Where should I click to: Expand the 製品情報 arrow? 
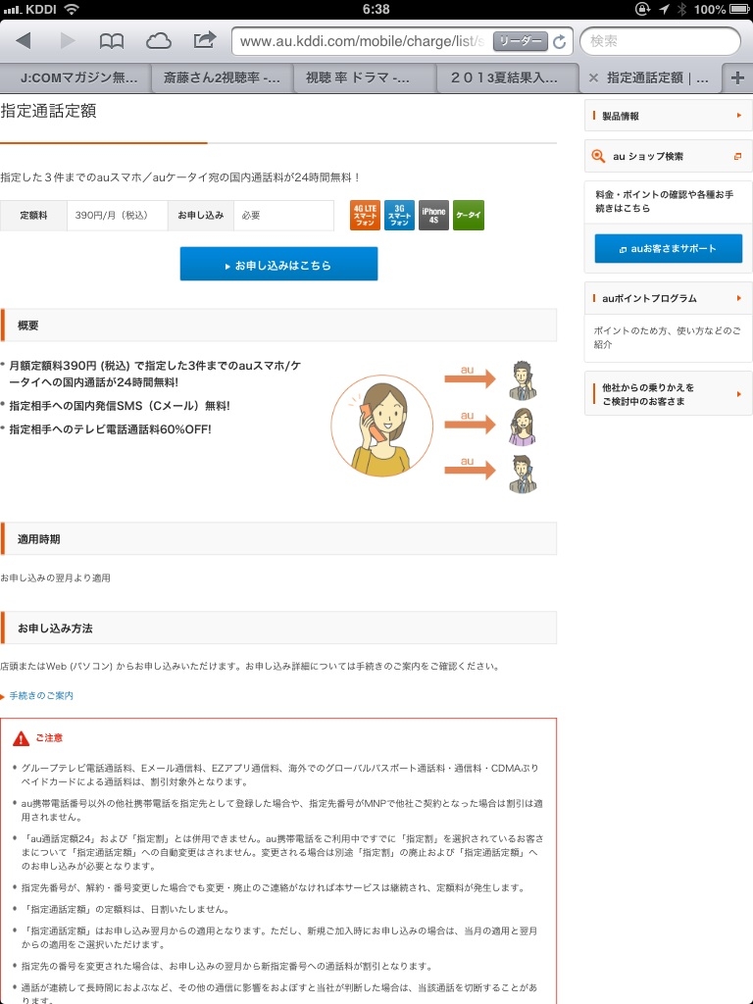click(x=739, y=116)
